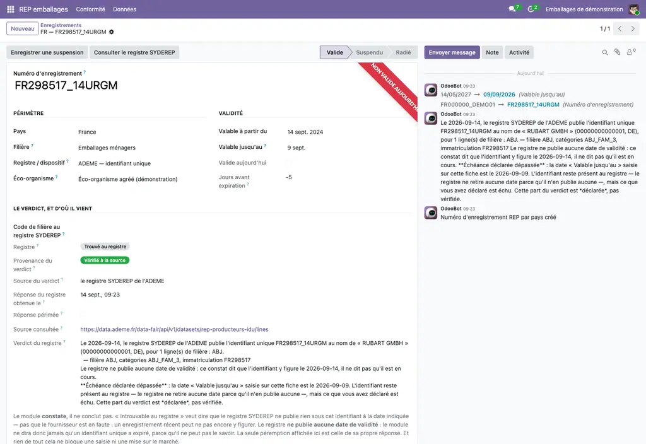Open the apps grid menu icon
This screenshot has height=444, width=646.
pos(11,9)
